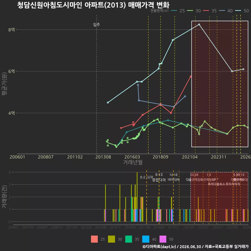The width and height of the screenshot is (251, 251).
Task: Click the 201102 tick label on the price chart
Action: click(75, 157)
